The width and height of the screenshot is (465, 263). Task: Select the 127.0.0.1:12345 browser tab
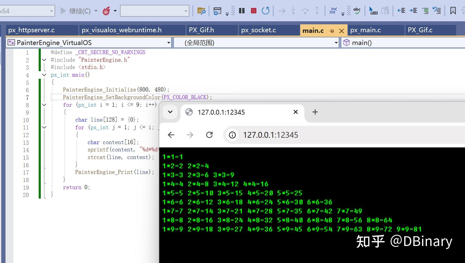tap(242, 112)
